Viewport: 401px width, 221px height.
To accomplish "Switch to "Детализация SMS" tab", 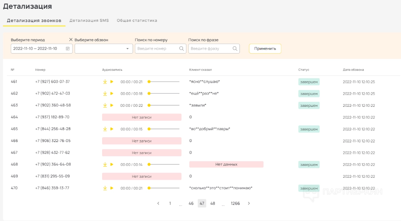I will click(89, 20).
